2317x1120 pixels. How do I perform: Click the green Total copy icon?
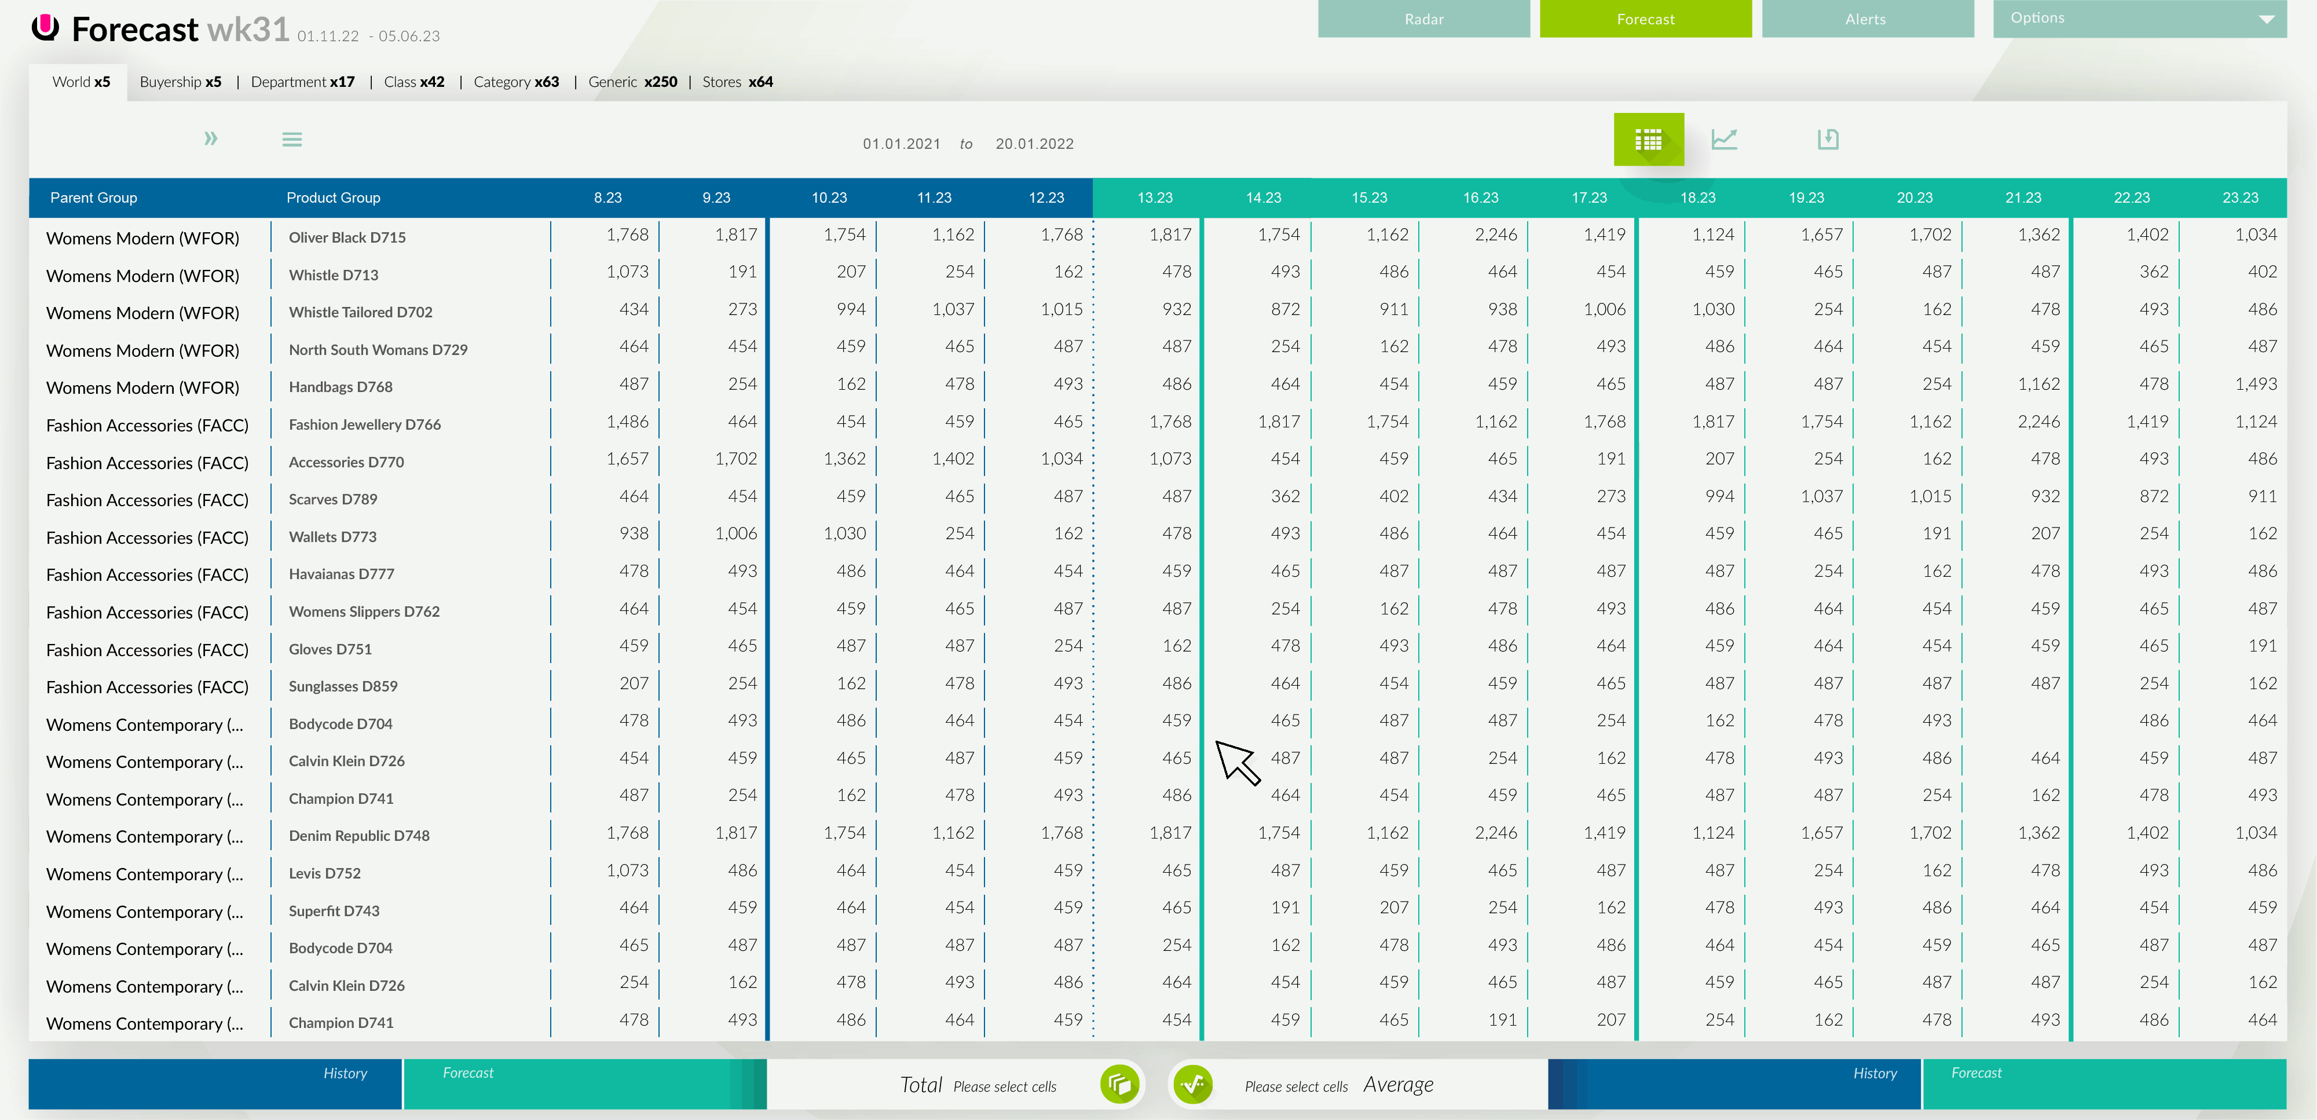click(x=1119, y=1084)
